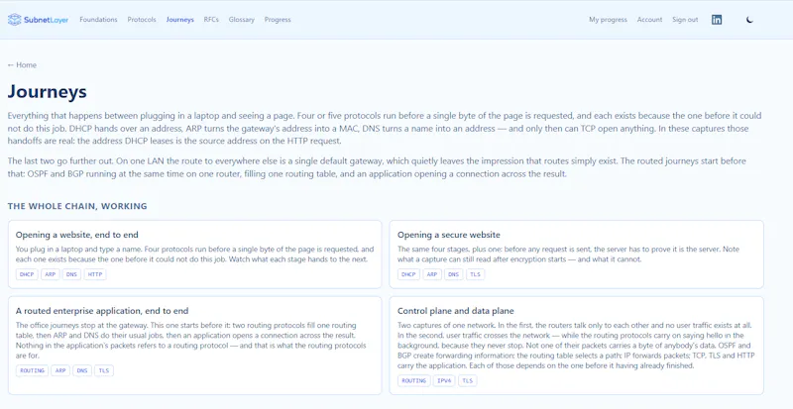Go back via the Home link
793x409 pixels.
[x=22, y=65]
